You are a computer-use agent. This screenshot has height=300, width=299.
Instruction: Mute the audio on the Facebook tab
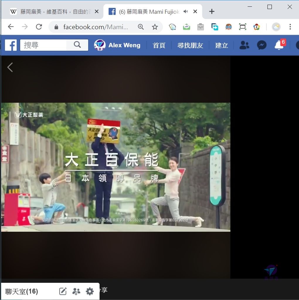[186, 11]
